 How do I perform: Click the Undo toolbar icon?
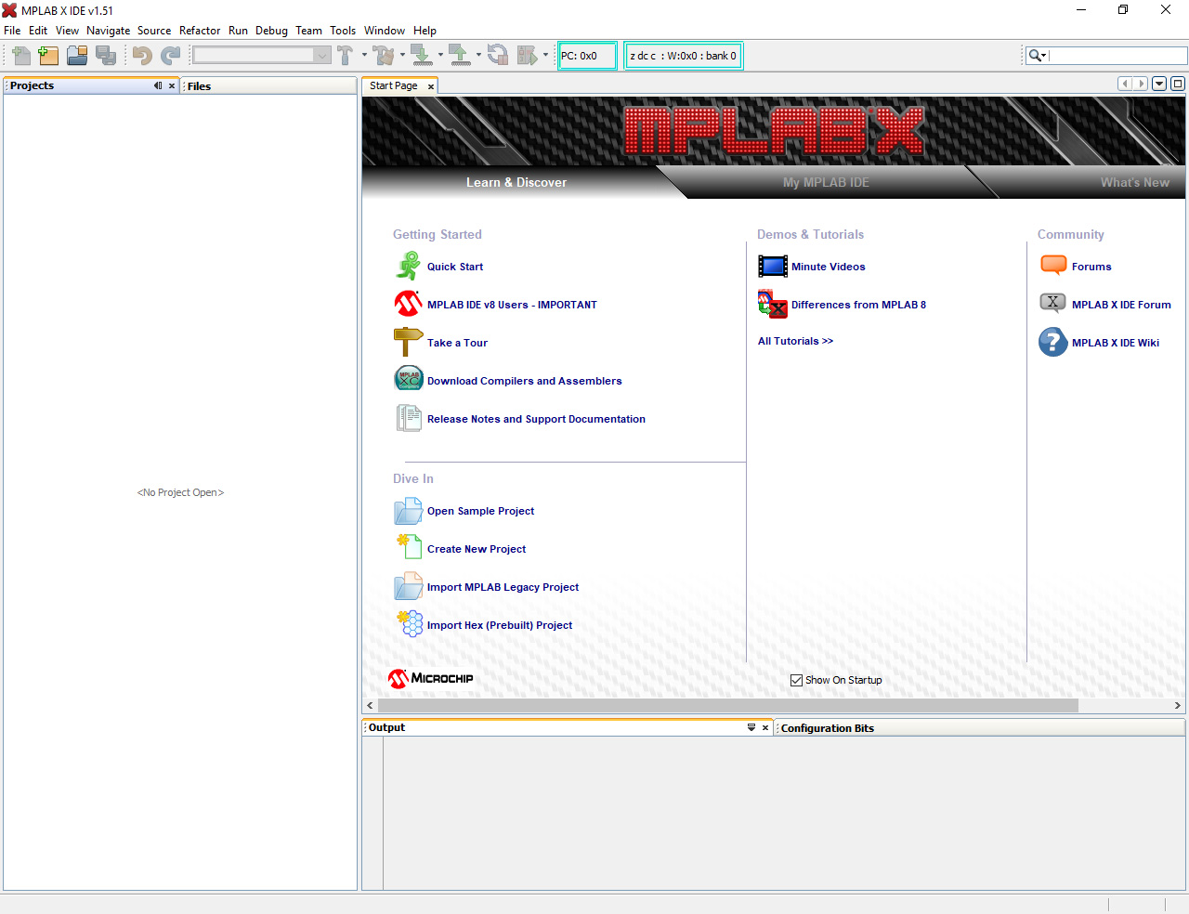[142, 56]
